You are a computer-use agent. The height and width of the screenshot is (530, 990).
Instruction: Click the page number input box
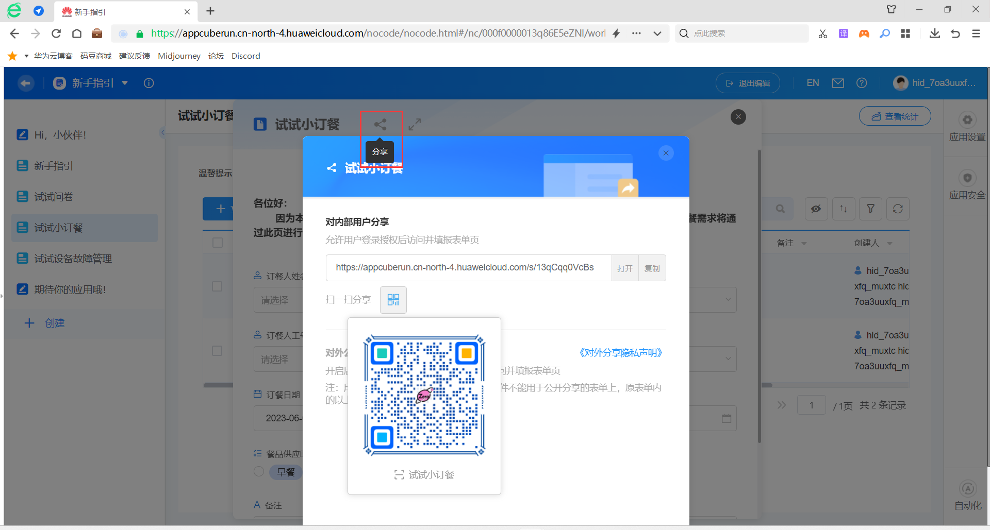[x=811, y=405]
